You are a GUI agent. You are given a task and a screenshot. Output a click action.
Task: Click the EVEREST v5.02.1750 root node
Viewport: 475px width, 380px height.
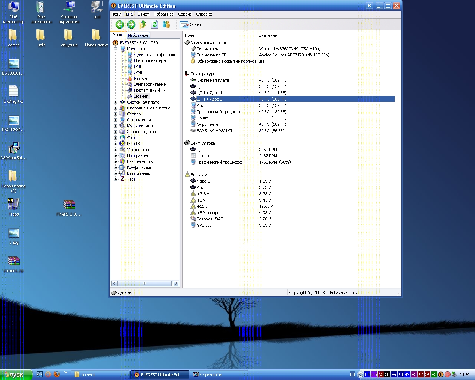(139, 43)
